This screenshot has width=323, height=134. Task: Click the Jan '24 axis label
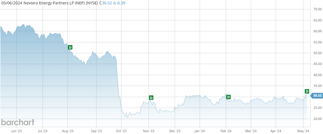[x=200, y=131]
